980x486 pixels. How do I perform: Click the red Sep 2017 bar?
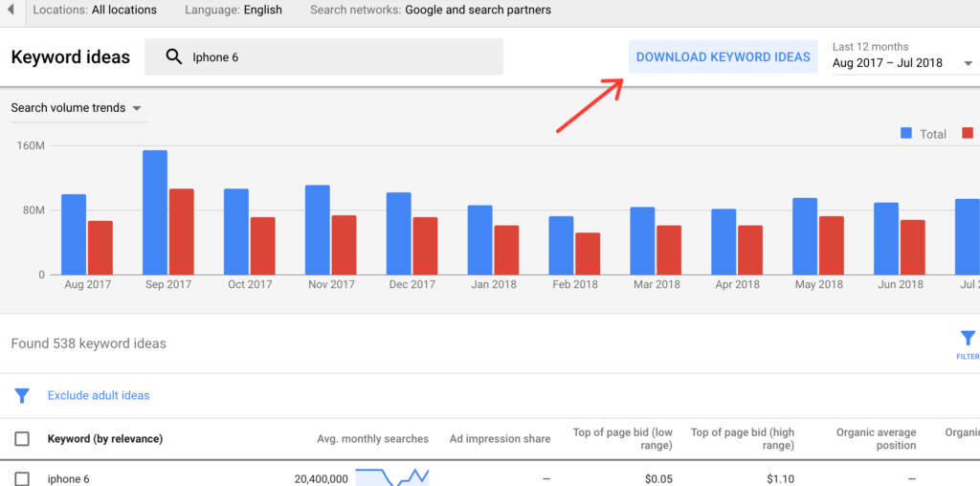coord(181,232)
